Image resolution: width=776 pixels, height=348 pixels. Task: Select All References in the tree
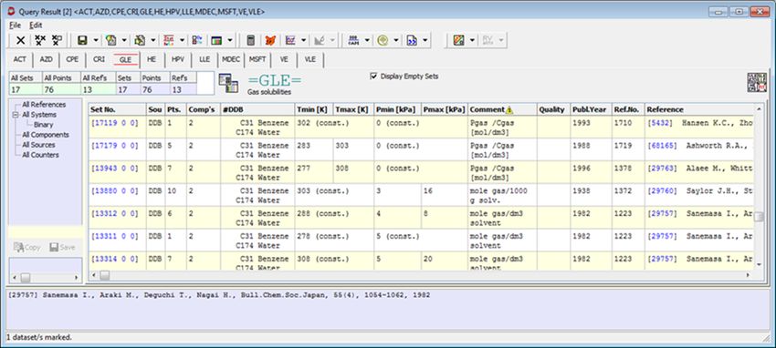(x=44, y=105)
